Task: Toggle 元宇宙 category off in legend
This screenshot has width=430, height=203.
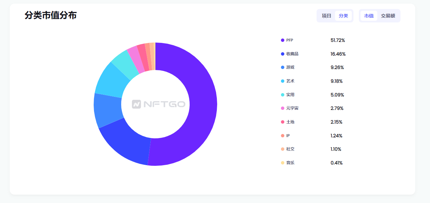Action: tap(291, 108)
